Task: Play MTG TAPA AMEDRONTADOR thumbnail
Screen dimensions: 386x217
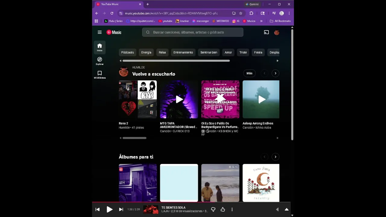Action: tap(179, 99)
